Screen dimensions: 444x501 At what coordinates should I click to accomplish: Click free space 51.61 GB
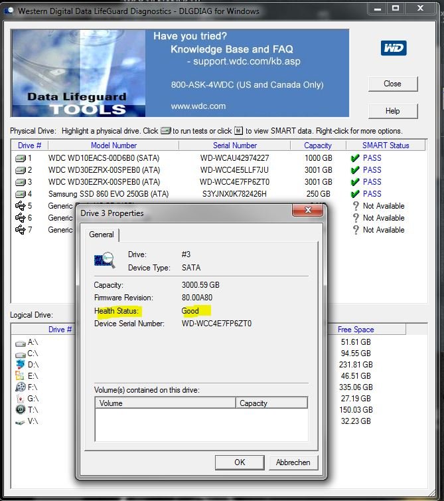(356, 342)
